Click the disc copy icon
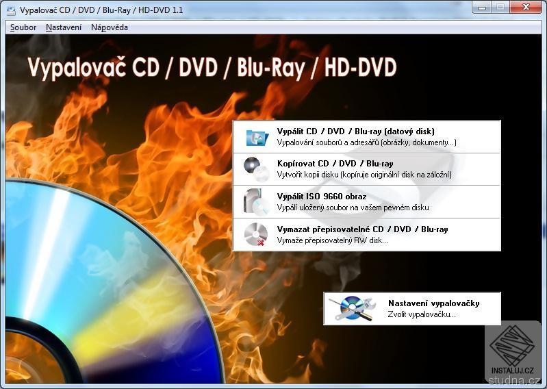 click(257, 169)
